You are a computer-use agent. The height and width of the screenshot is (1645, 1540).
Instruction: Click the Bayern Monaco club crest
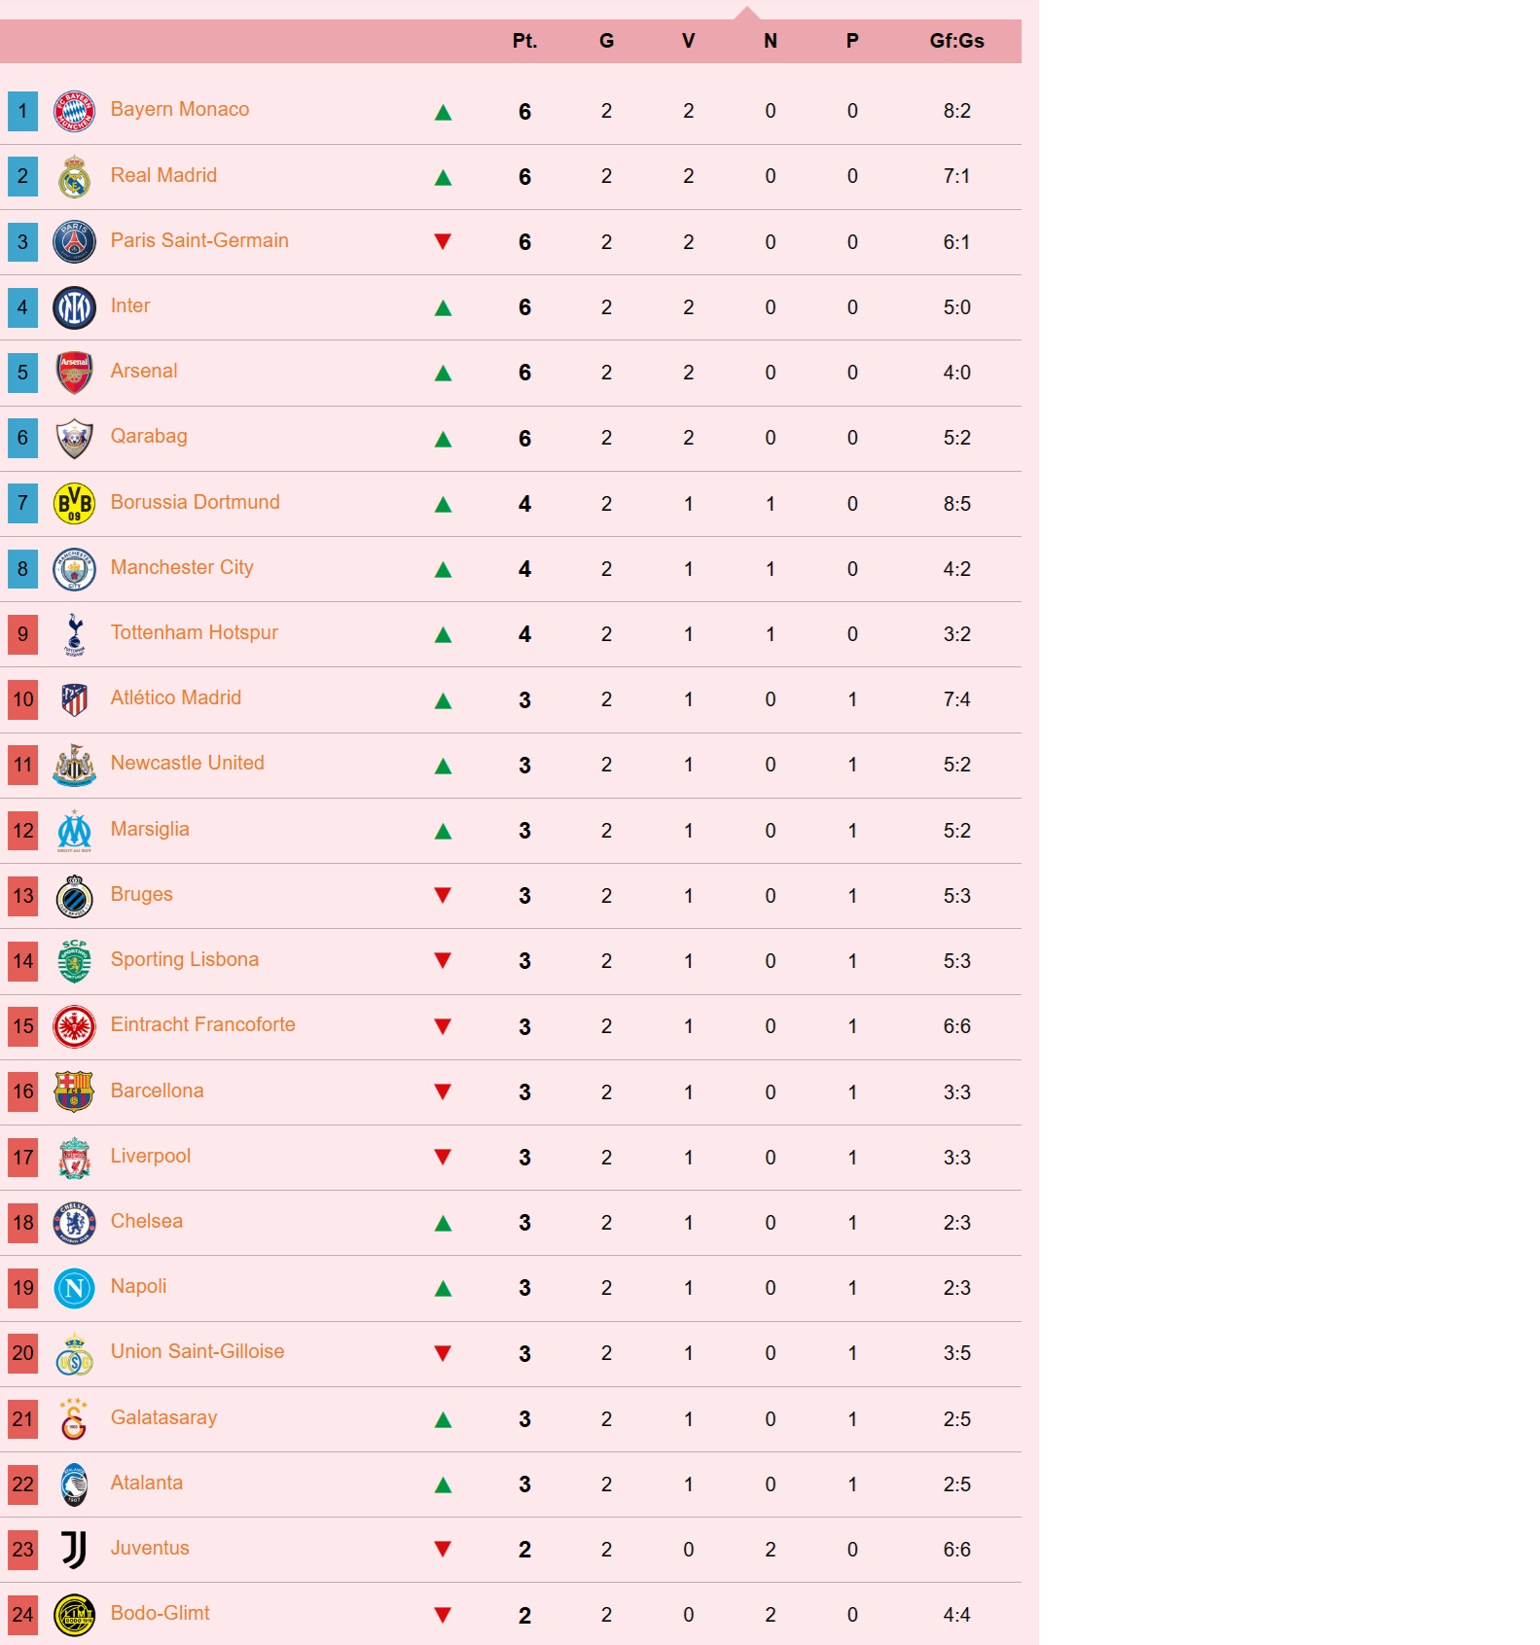(74, 111)
